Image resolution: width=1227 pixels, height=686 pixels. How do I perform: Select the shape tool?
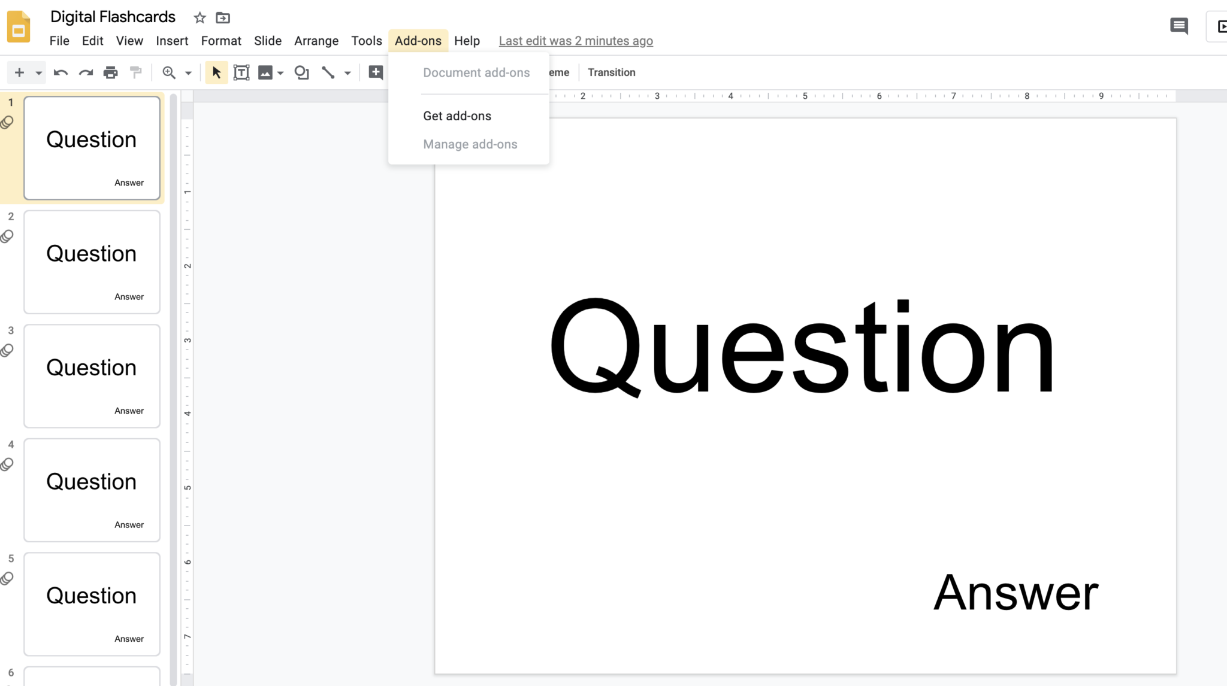[x=302, y=72]
